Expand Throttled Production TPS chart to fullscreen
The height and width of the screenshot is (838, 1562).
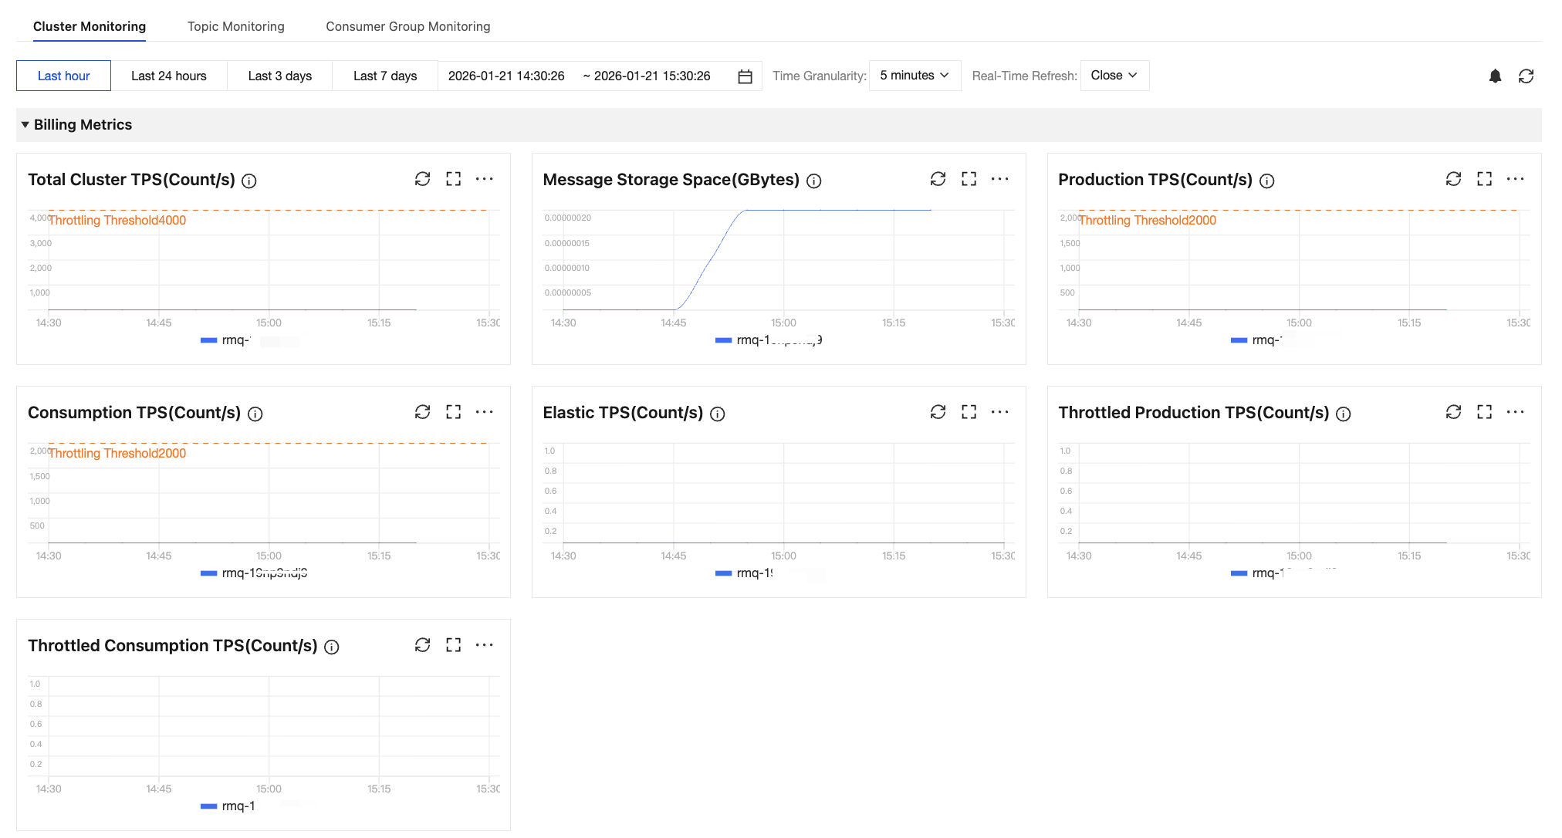click(1484, 412)
